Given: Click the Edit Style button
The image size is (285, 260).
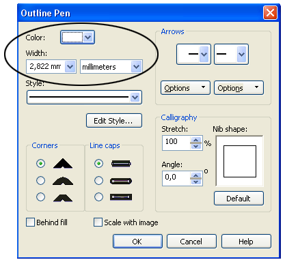Looking at the screenshot, I should [114, 121].
